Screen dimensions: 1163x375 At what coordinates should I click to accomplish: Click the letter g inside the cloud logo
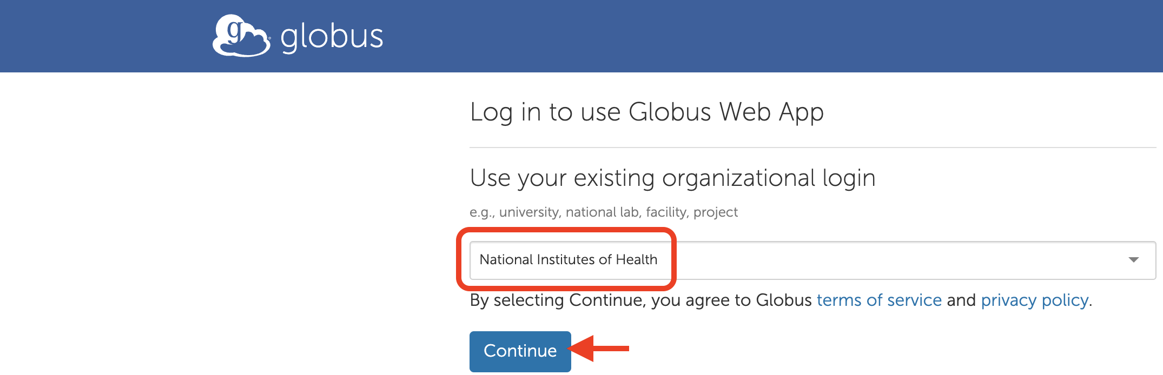234,31
